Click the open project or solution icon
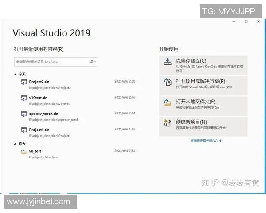The height and width of the screenshot is (213, 266). click(168, 82)
